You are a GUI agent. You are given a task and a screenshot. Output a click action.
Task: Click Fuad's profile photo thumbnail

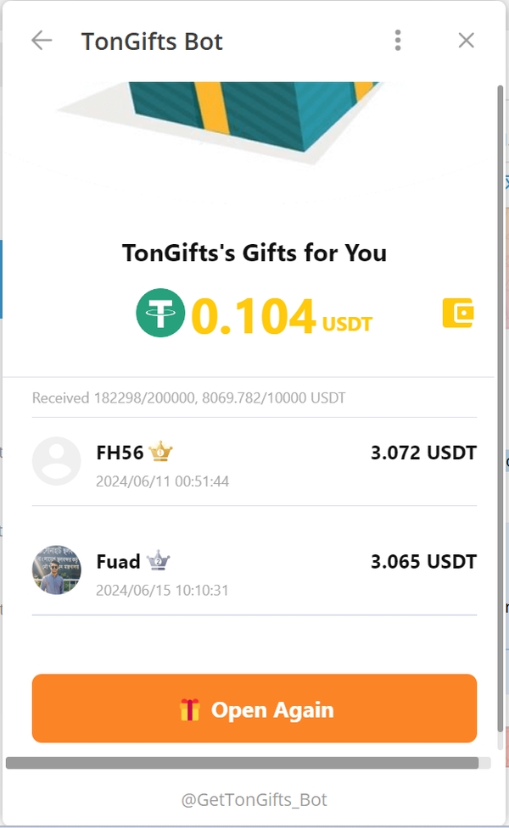coord(56,570)
